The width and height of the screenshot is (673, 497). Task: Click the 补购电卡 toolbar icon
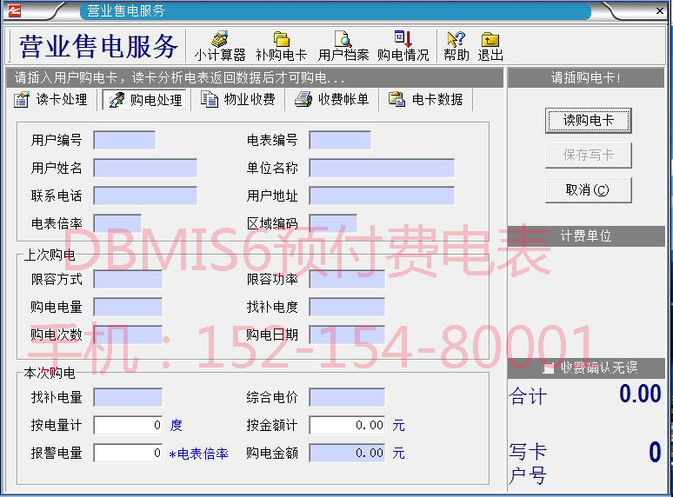281,45
